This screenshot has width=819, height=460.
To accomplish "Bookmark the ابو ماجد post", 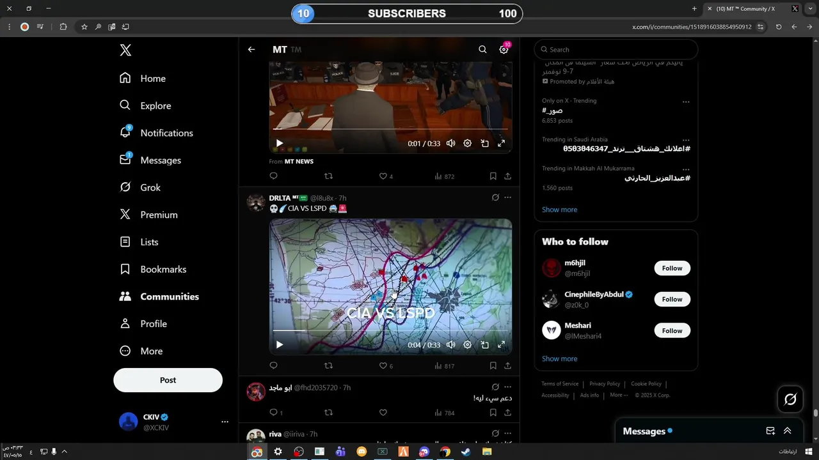I will pyautogui.click(x=493, y=413).
